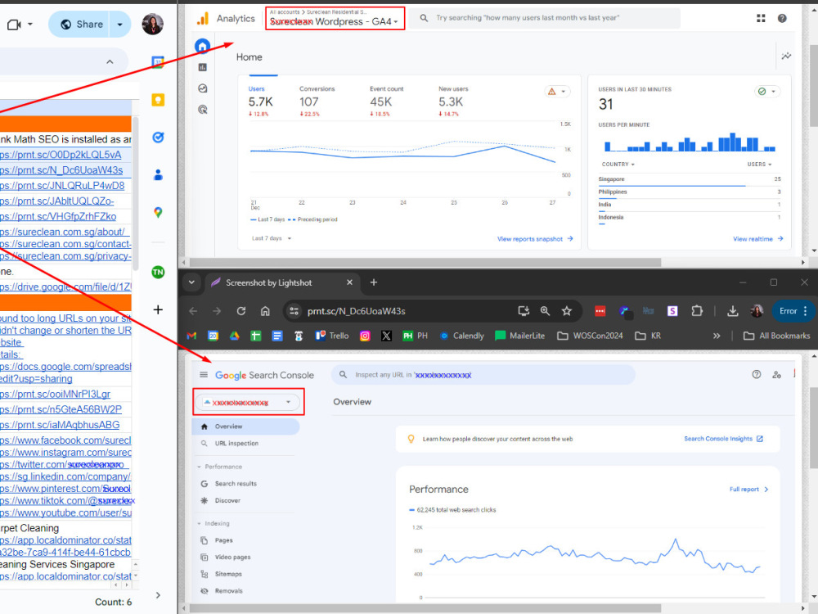This screenshot has height=614, width=818.
Task: Open the Analytics Reports nav icon
Action: pyautogui.click(x=202, y=67)
